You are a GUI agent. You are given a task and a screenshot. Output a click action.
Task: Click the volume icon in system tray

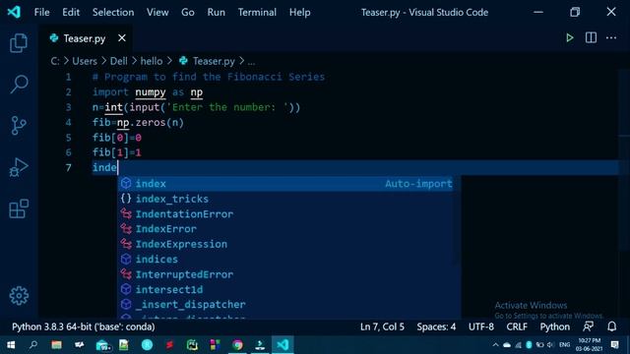550,345
